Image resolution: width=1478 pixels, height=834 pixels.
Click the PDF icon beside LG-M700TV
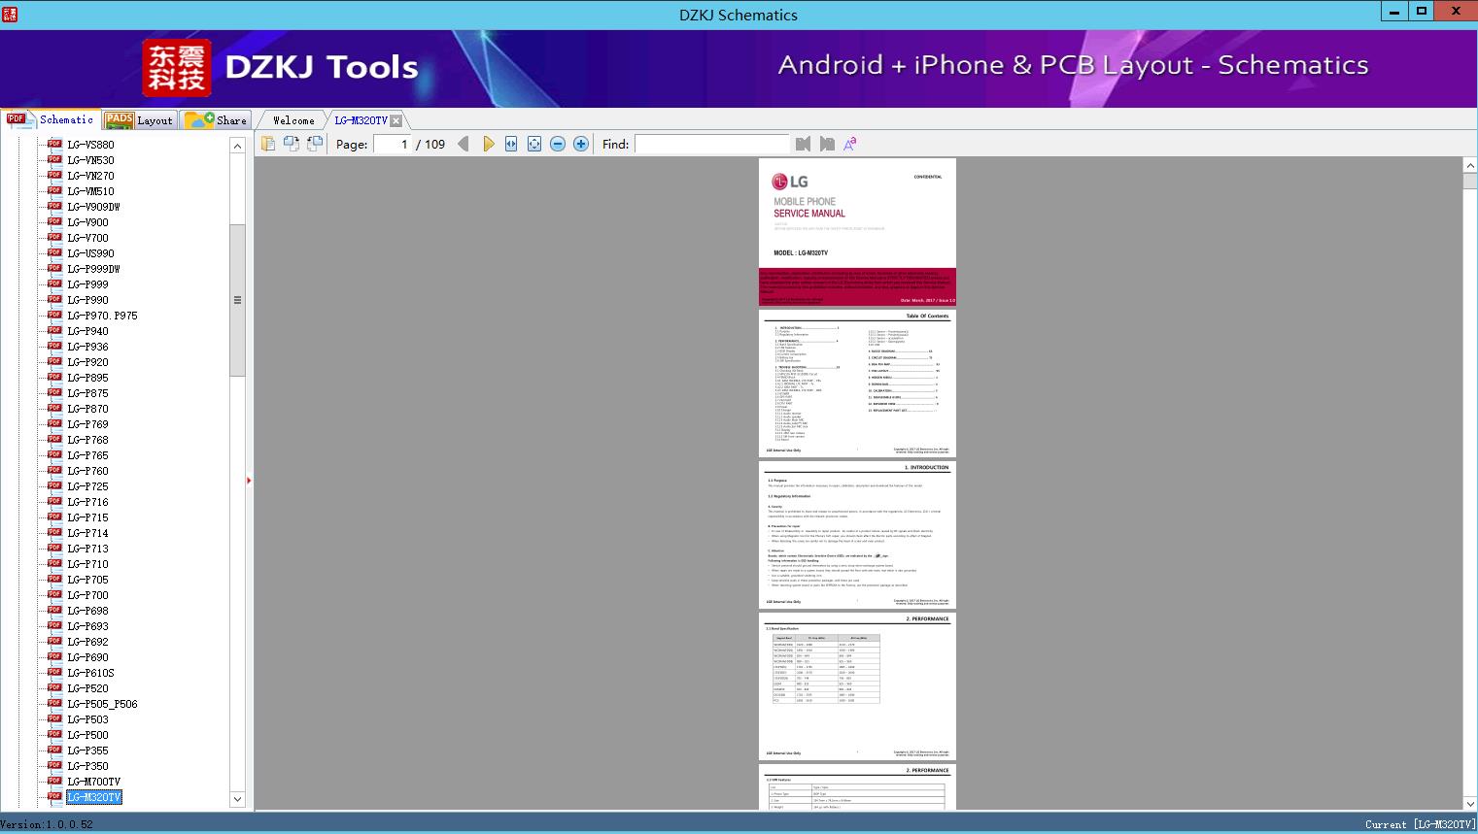54,781
